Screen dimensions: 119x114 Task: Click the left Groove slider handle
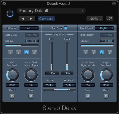[x=19, y=45]
